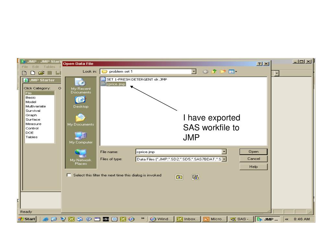The width and height of the screenshot is (332, 249).
Task: Click the File name input field
Action: point(179,152)
